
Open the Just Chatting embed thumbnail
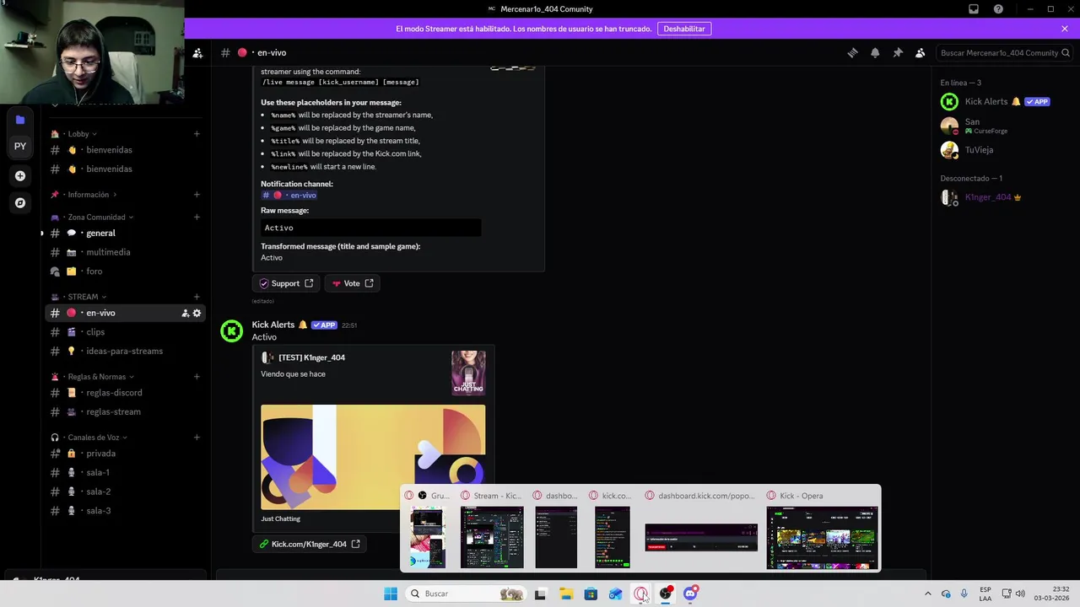coord(468,372)
